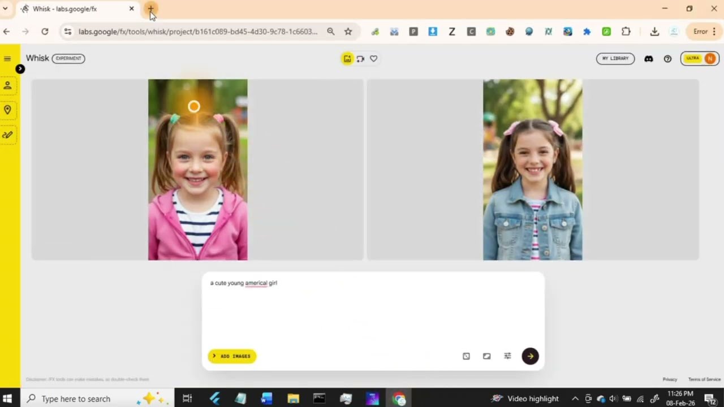Open the taskbar volume control
The image size is (724, 407).
[x=613, y=399]
